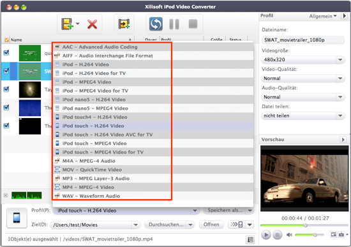
Task: Uncheck the first green-thumbnail file row
Action: (x=6, y=53)
